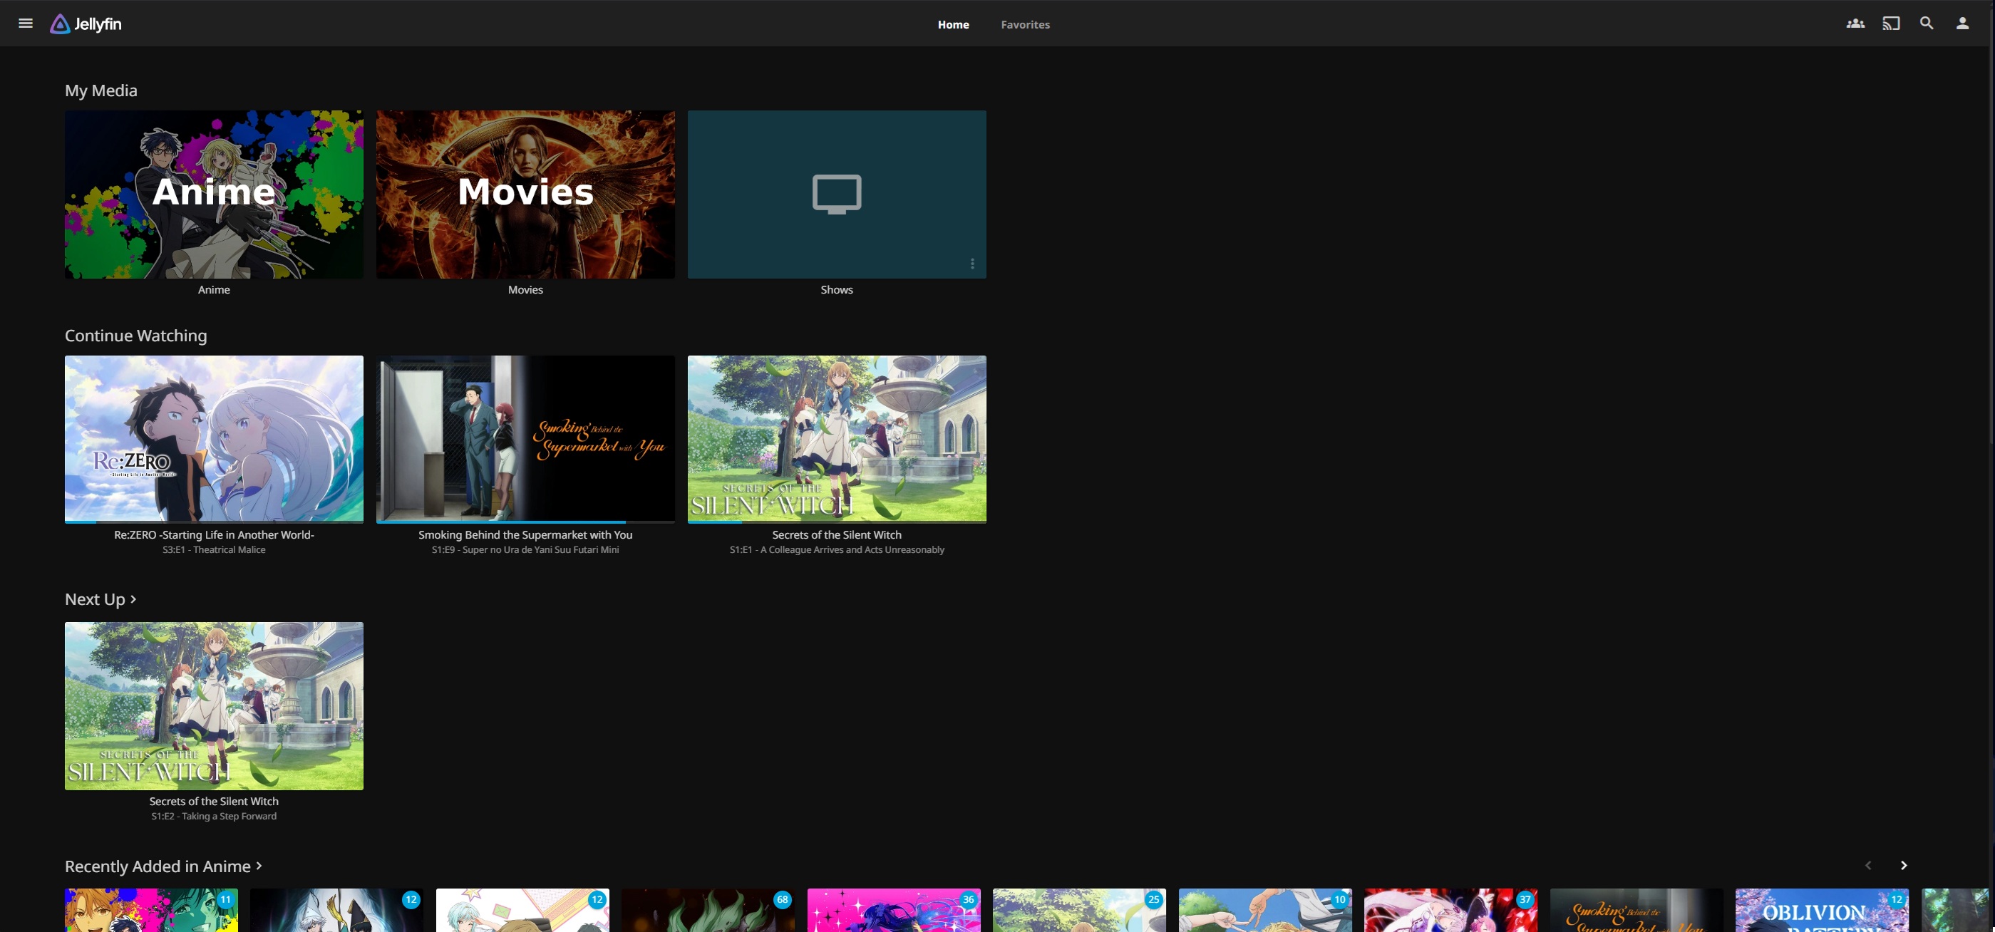Open the Re:ZERO continue watching thumbnail
Viewport: 1995px width, 932px height.
coord(214,439)
